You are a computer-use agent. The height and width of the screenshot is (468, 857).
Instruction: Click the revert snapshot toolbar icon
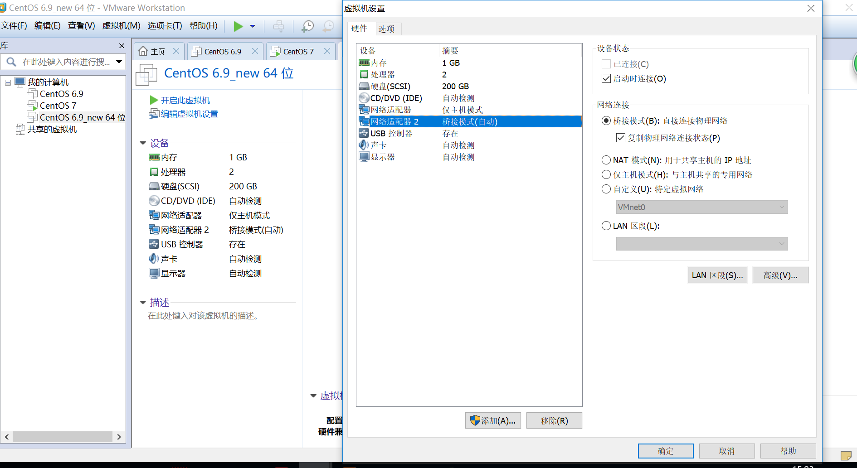click(x=328, y=26)
